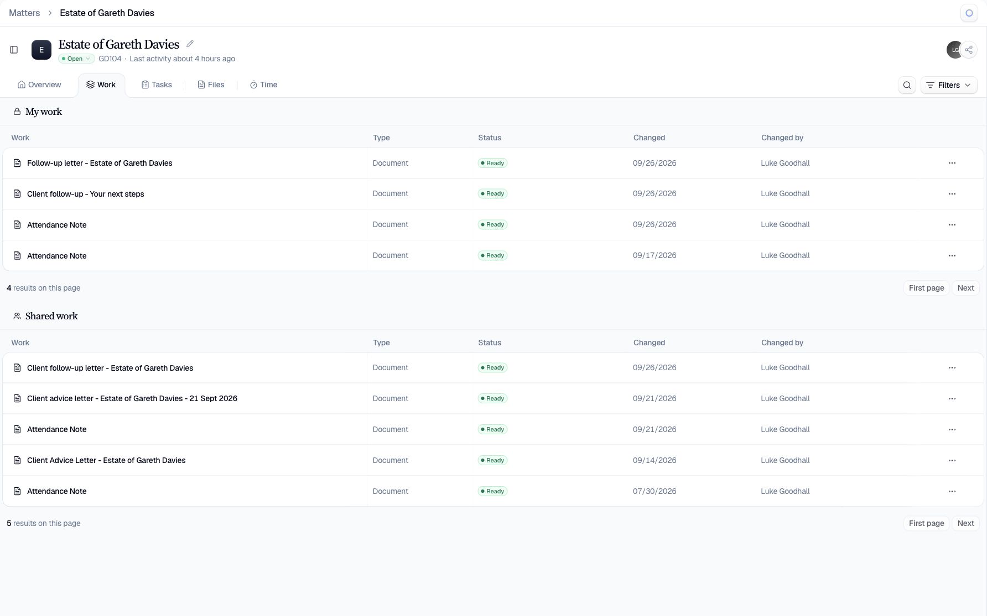
Task: Sort by Changed column in My work
Action: 649,138
